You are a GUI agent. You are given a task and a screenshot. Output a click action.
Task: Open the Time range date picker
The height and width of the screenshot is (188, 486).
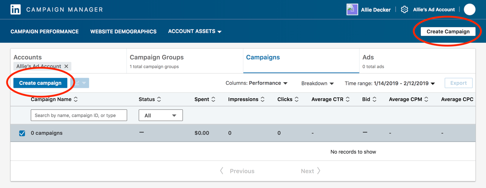pyautogui.click(x=389, y=83)
